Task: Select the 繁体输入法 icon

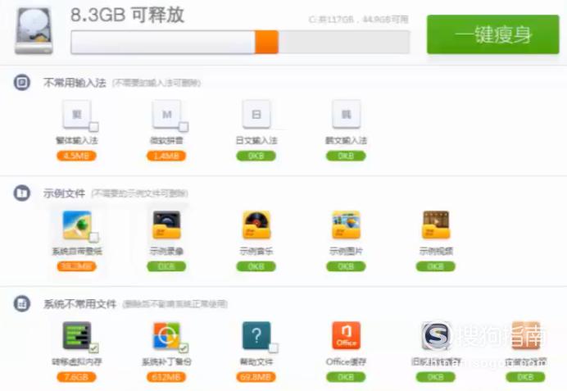Action: pyautogui.click(x=76, y=115)
